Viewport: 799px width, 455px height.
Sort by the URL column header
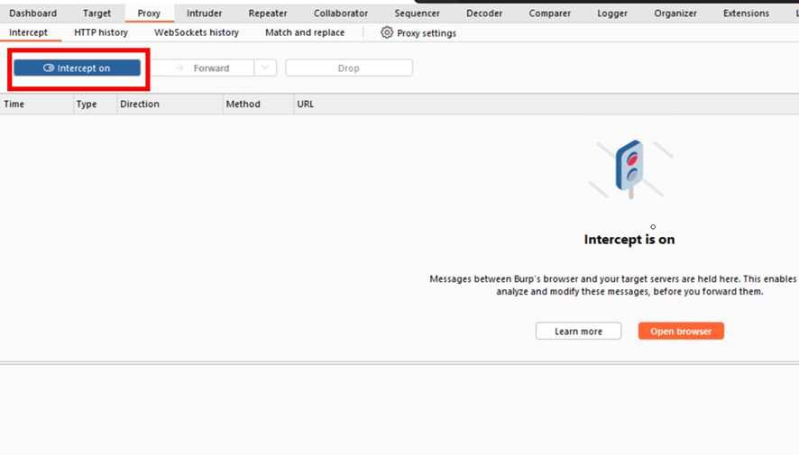(x=546, y=104)
